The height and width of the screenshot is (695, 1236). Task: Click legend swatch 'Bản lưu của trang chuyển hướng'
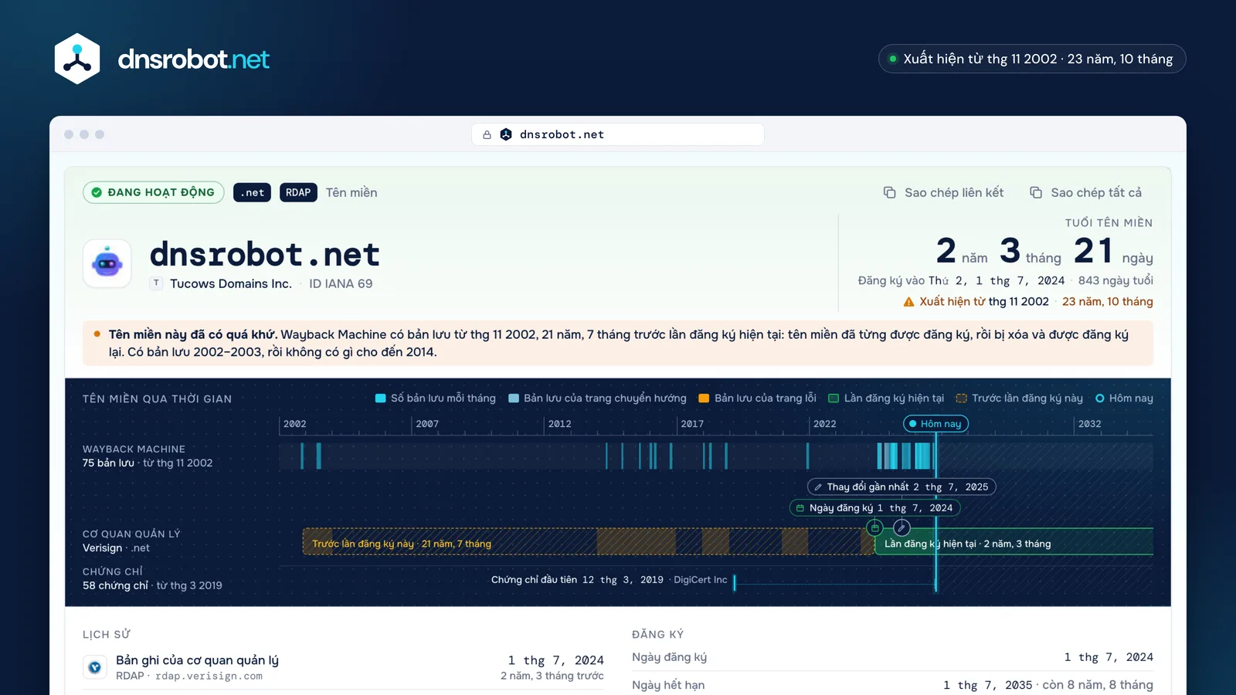514,398
